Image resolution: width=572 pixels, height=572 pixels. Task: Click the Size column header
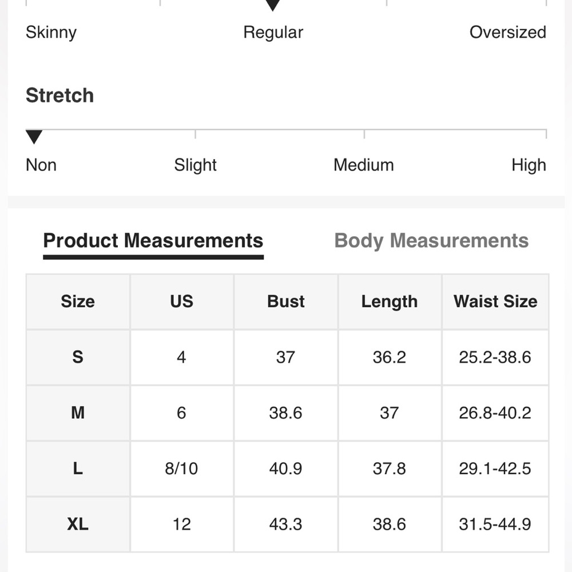tap(78, 301)
